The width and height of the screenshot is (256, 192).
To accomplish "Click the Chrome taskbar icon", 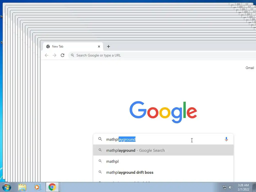I will [52, 187].
